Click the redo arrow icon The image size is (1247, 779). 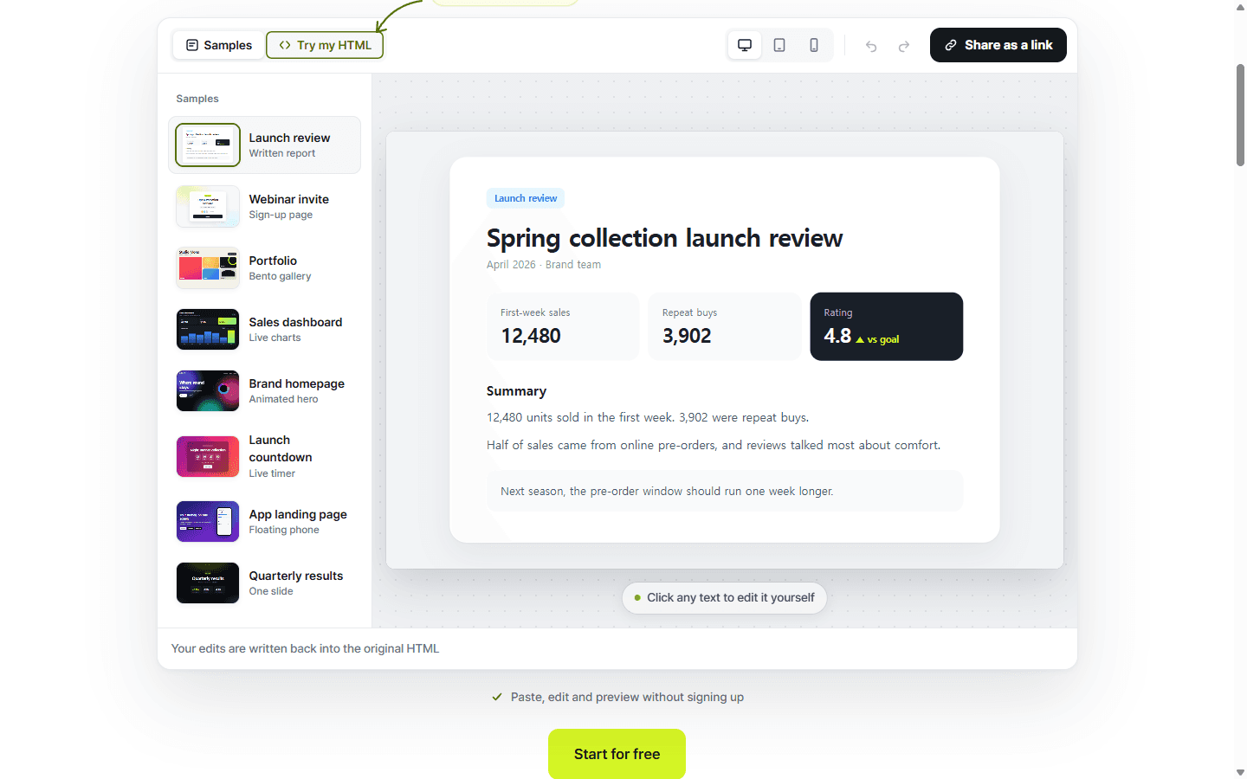(904, 46)
